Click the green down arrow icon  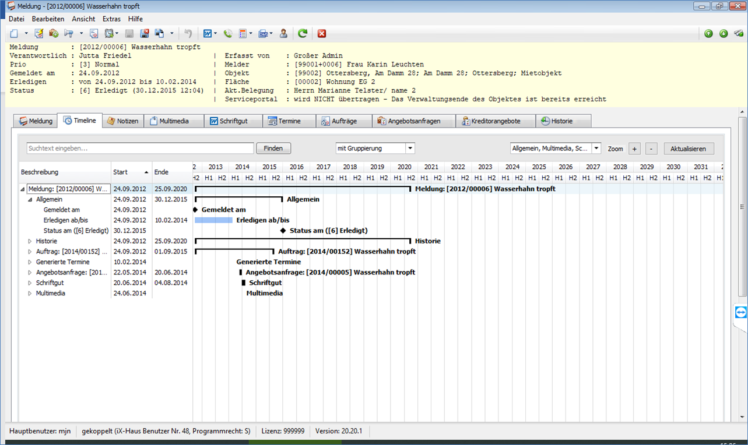click(x=724, y=34)
